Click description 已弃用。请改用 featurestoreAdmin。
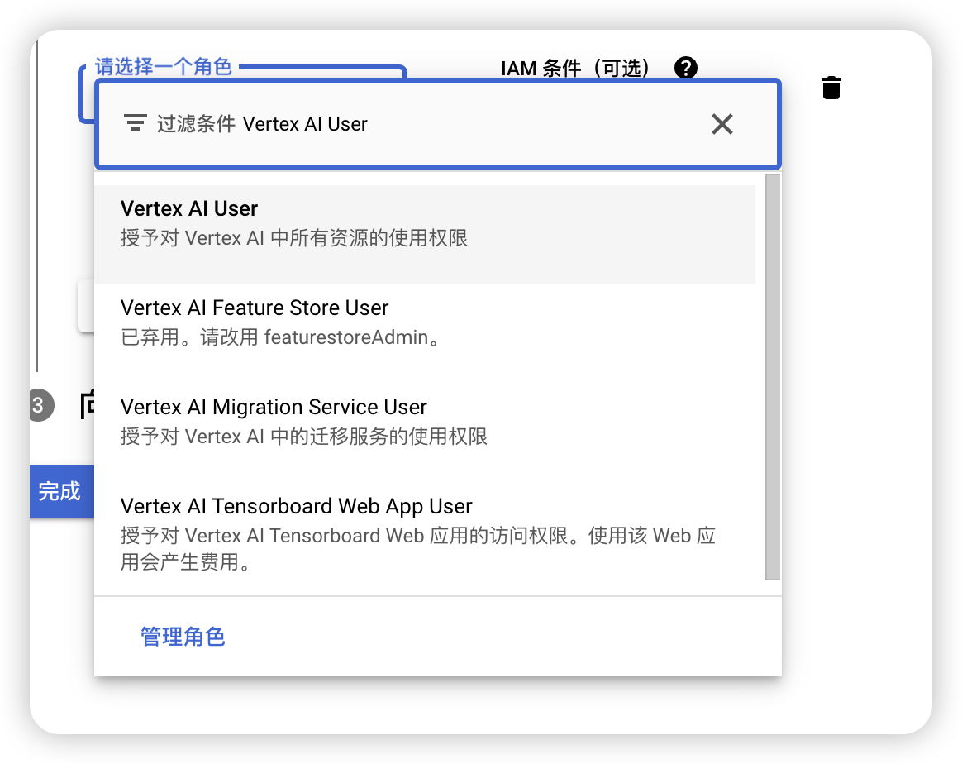This screenshot has width=962, height=764. (x=280, y=337)
